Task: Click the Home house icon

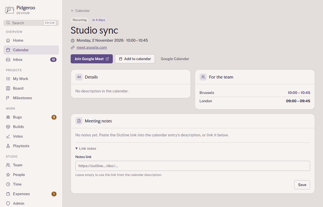Action: pyautogui.click(x=8, y=40)
